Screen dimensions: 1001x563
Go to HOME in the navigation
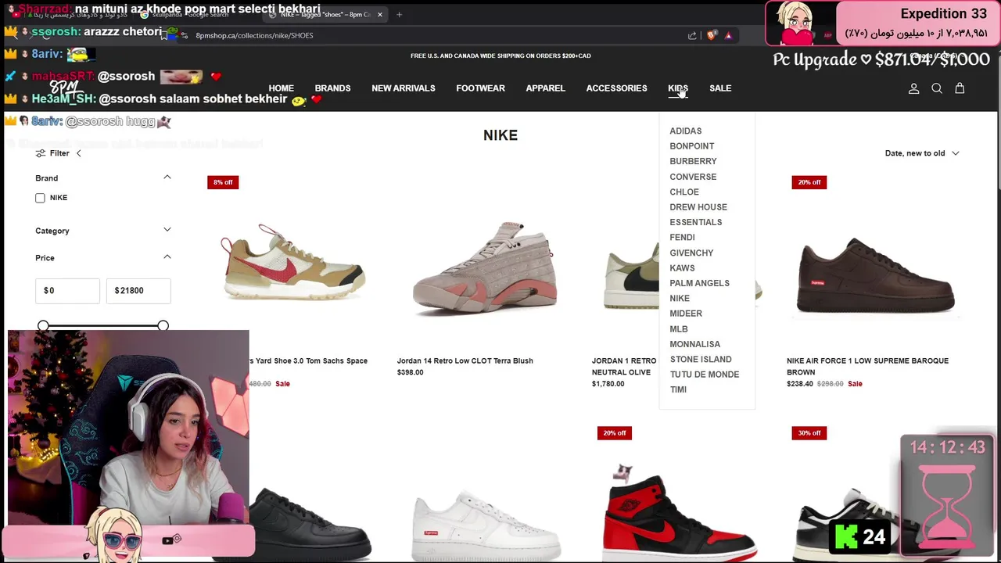pos(282,88)
